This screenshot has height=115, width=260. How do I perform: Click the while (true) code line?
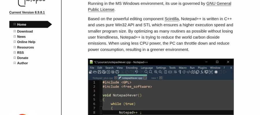click(123, 104)
